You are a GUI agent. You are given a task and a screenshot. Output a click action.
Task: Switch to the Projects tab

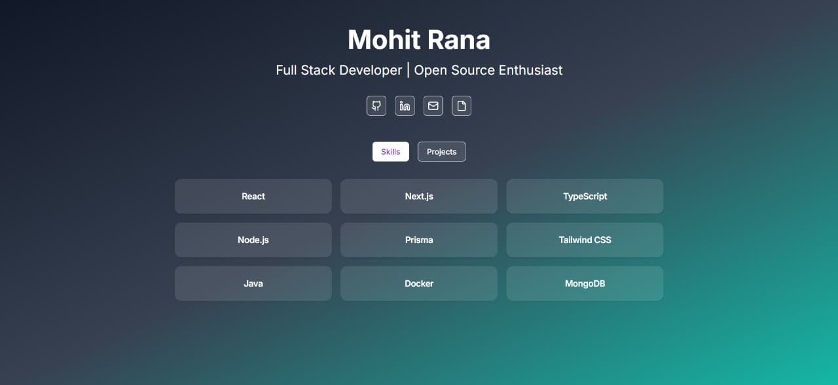(442, 152)
